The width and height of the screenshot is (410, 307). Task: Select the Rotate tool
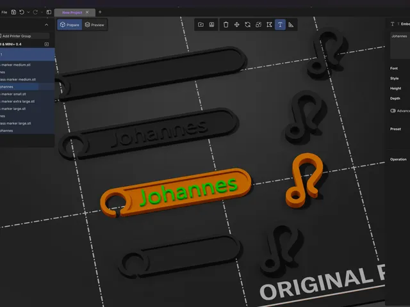click(248, 24)
